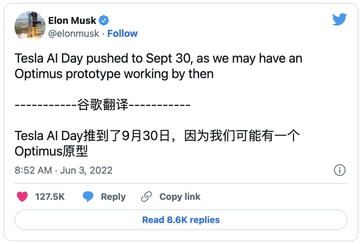Screen dimensions: 362x244
Task: Click the Jun 3, 2022 date
Action: [x=86, y=170]
